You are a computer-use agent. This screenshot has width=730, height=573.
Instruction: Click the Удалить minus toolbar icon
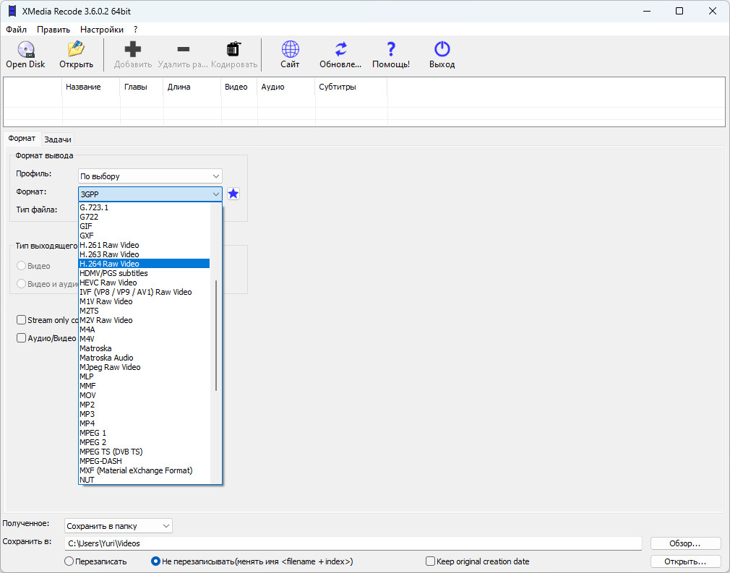pyautogui.click(x=184, y=49)
